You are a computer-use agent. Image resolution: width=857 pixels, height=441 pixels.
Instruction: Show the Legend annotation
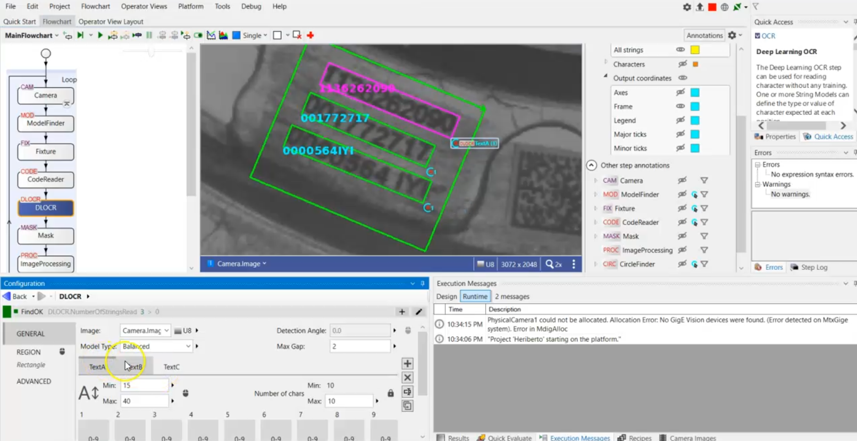click(680, 121)
